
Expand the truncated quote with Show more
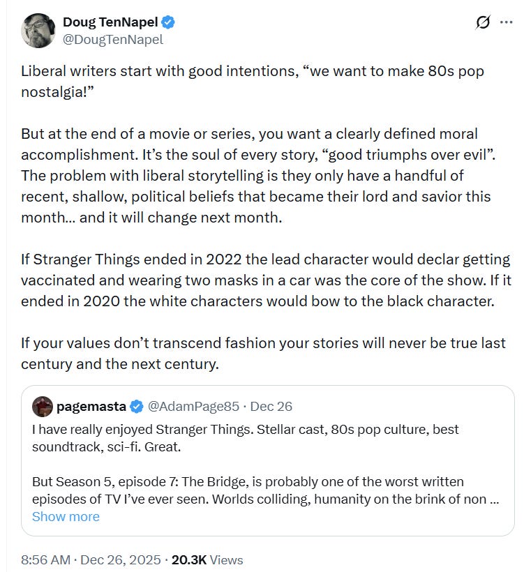[x=66, y=516]
